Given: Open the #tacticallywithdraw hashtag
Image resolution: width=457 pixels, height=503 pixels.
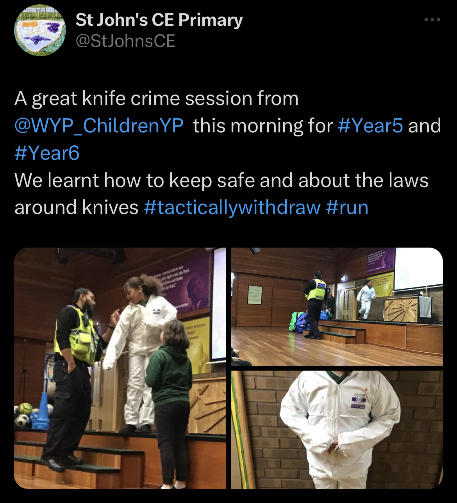Looking at the screenshot, I should (232, 207).
